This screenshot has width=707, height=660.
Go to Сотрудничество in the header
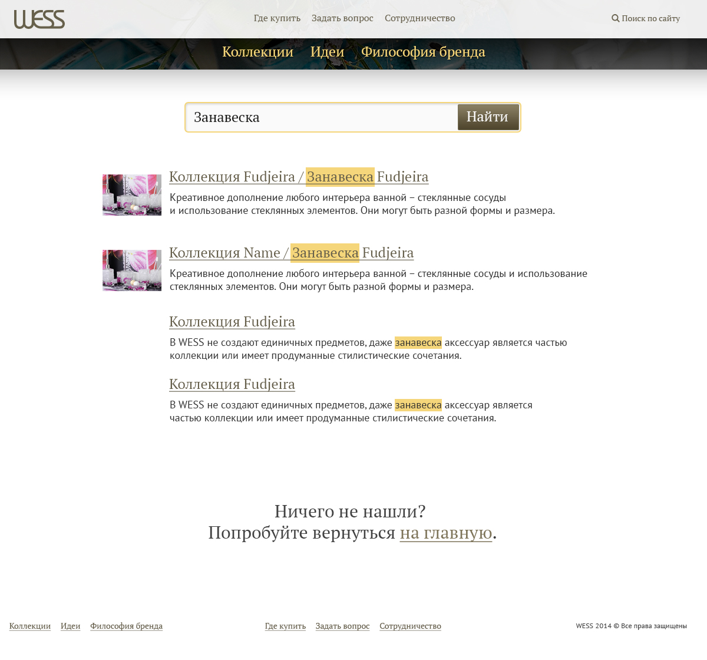click(x=420, y=18)
